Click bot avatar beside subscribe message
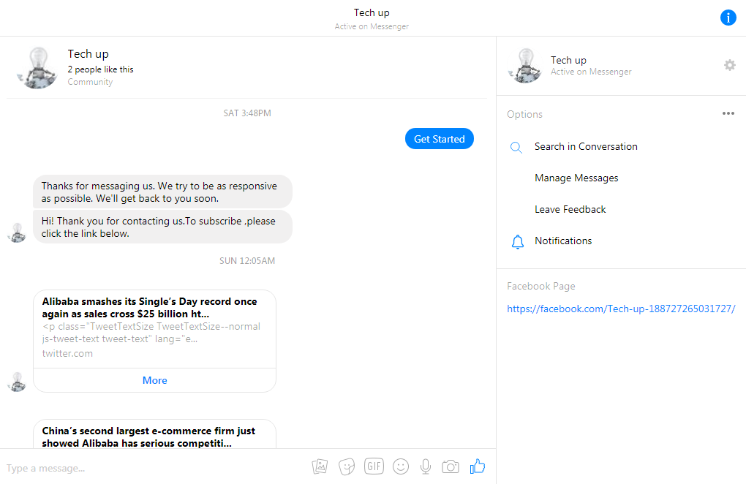746x484 pixels. coord(17,233)
